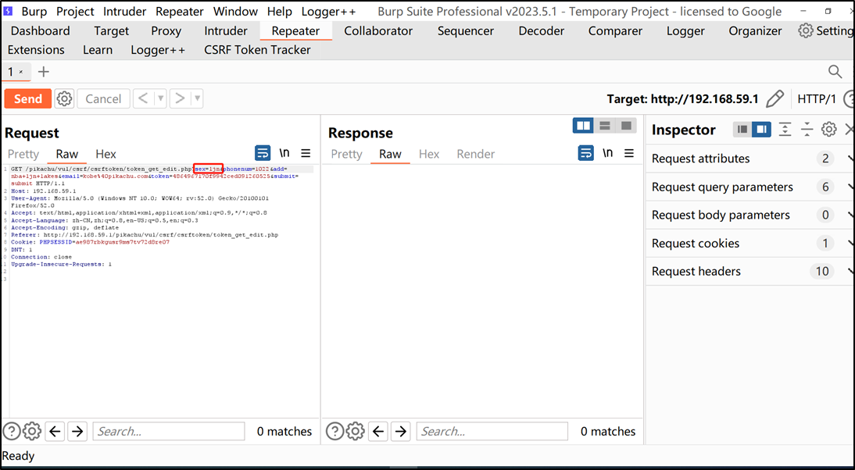Switch to Organizer tab

(x=755, y=31)
